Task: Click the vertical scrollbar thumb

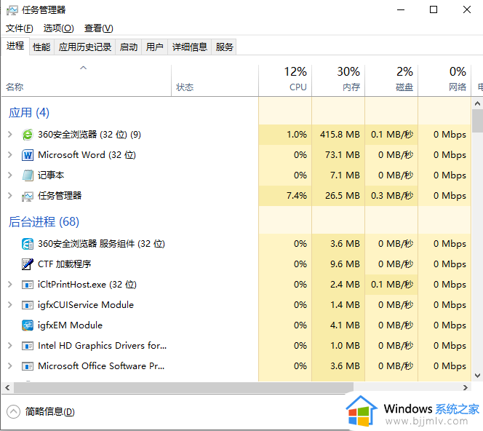Action: tap(477, 121)
